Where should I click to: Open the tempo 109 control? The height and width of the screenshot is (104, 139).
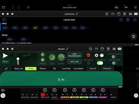[126, 7]
